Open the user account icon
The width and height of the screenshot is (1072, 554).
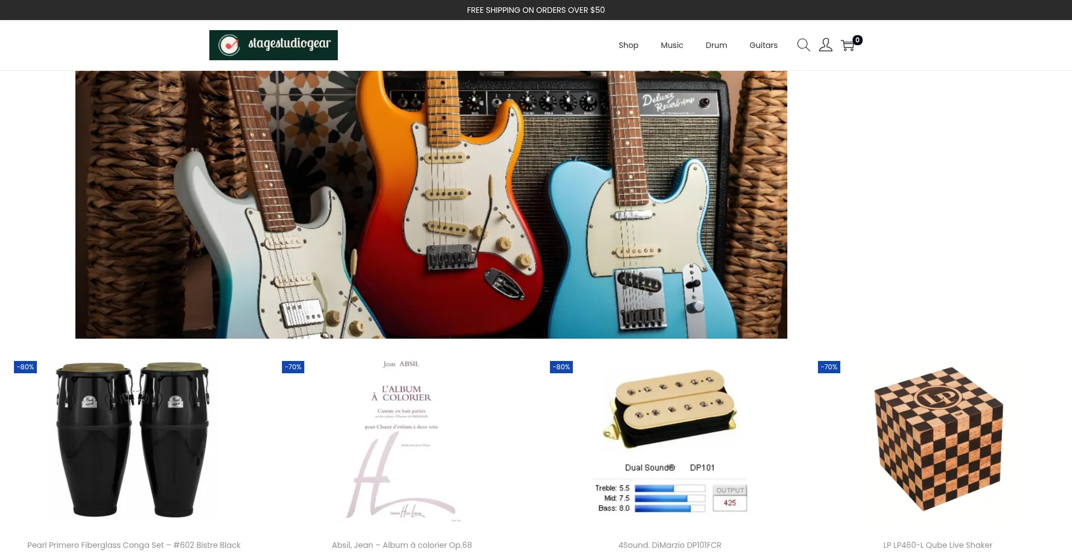[x=826, y=45]
